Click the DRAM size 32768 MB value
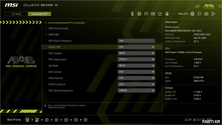This screenshot has width=222, height=125. [199, 77]
